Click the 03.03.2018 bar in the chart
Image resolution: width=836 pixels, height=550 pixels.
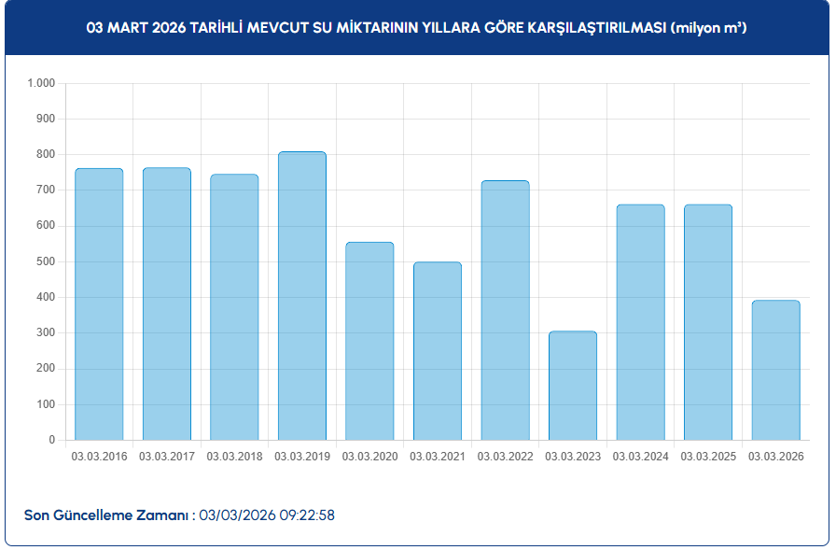234,306
